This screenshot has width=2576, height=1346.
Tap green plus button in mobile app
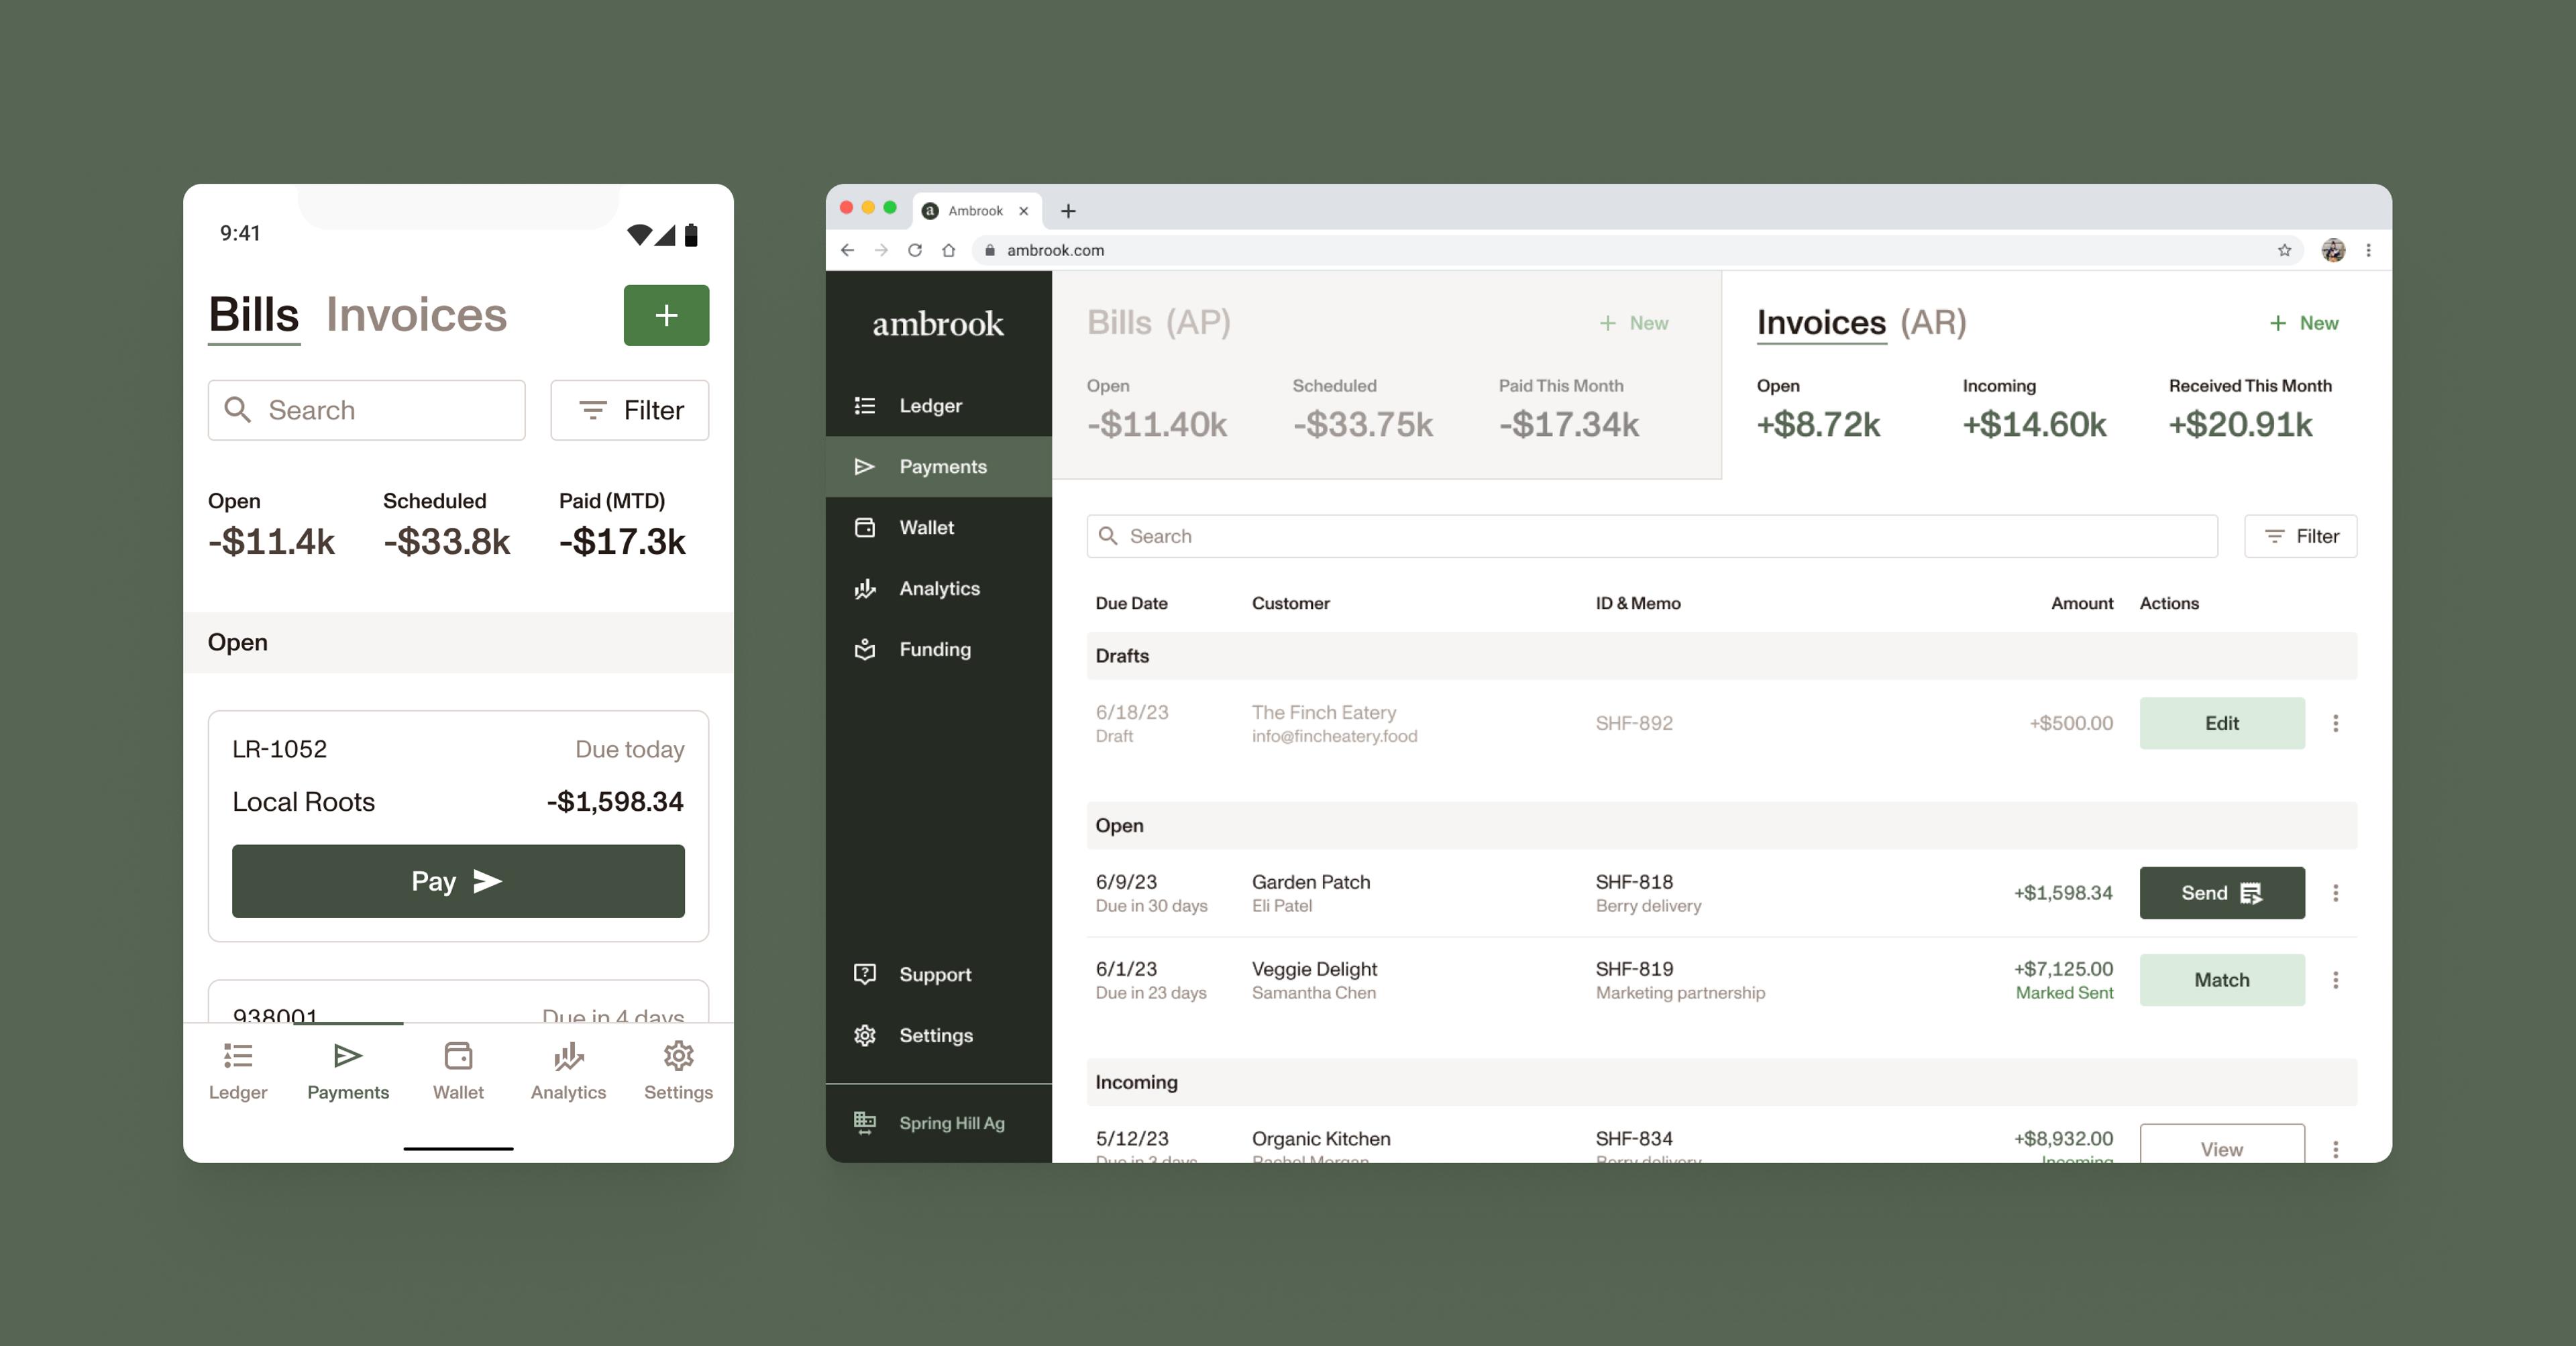666,315
